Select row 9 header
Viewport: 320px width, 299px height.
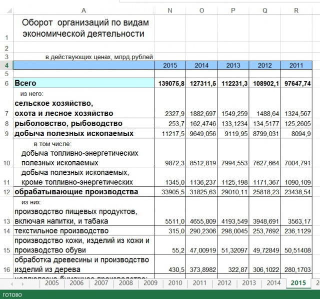click(6, 133)
